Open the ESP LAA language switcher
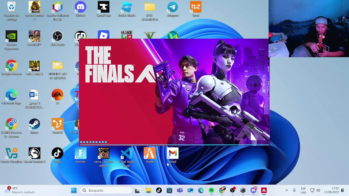 click(x=303, y=191)
